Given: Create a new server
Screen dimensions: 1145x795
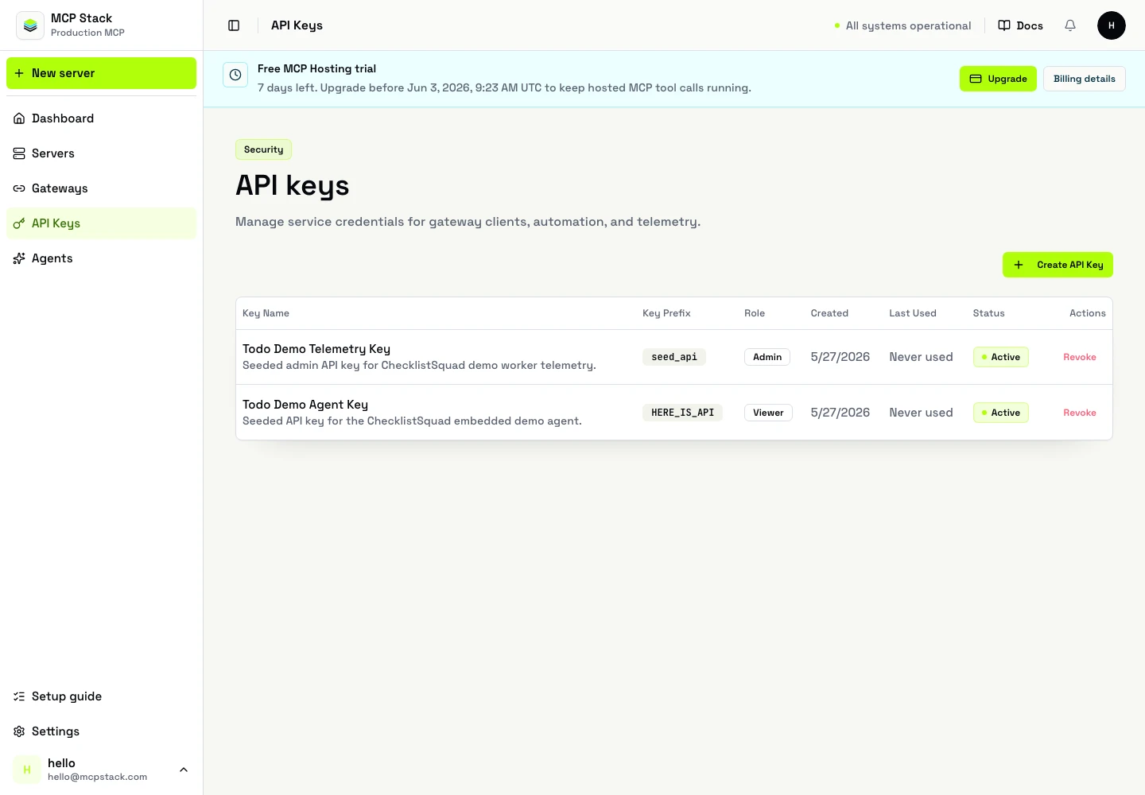Looking at the screenshot, I should pyautogui.click(x=101, y=73).
